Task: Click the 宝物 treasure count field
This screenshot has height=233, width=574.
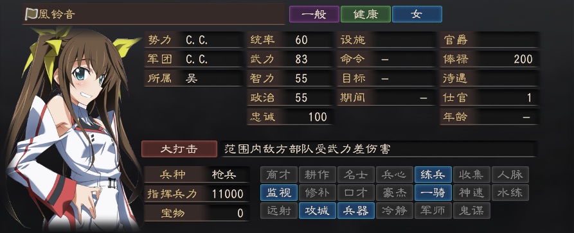Action: coord(197,213)
